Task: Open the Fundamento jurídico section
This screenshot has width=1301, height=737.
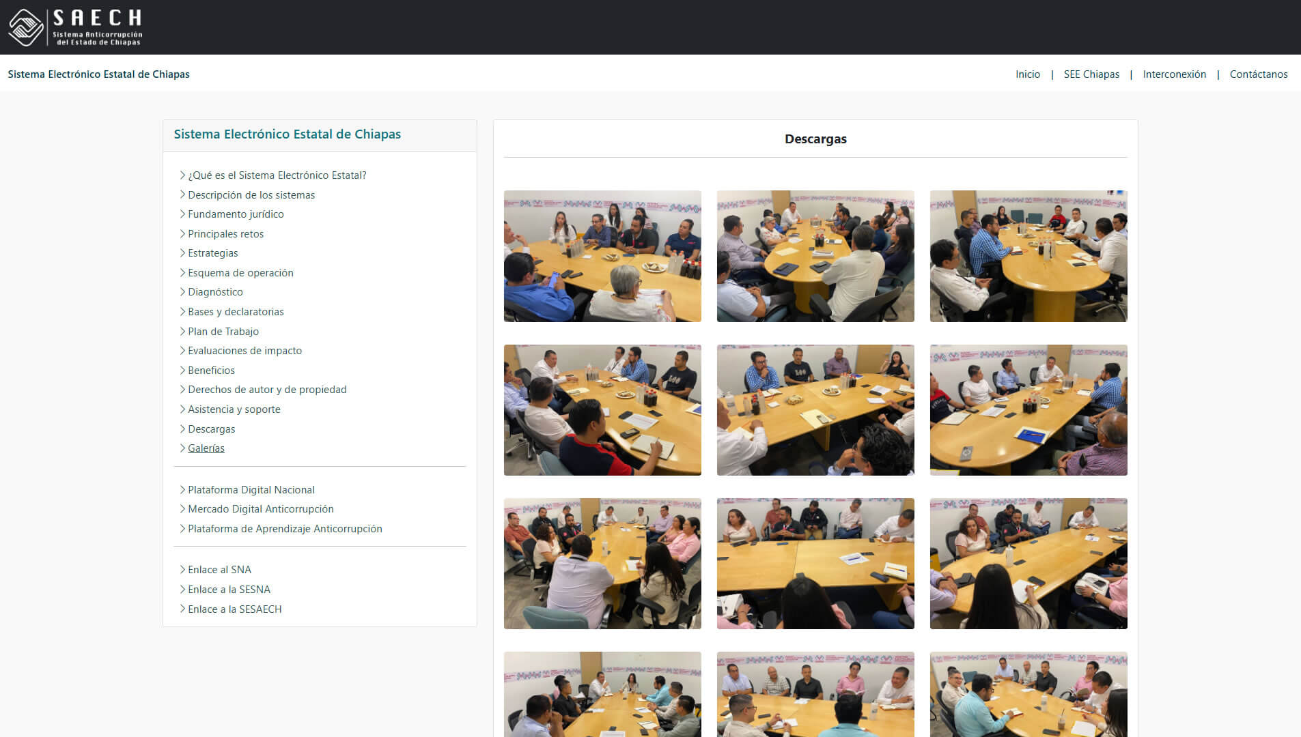Action: tap(236, 214)
